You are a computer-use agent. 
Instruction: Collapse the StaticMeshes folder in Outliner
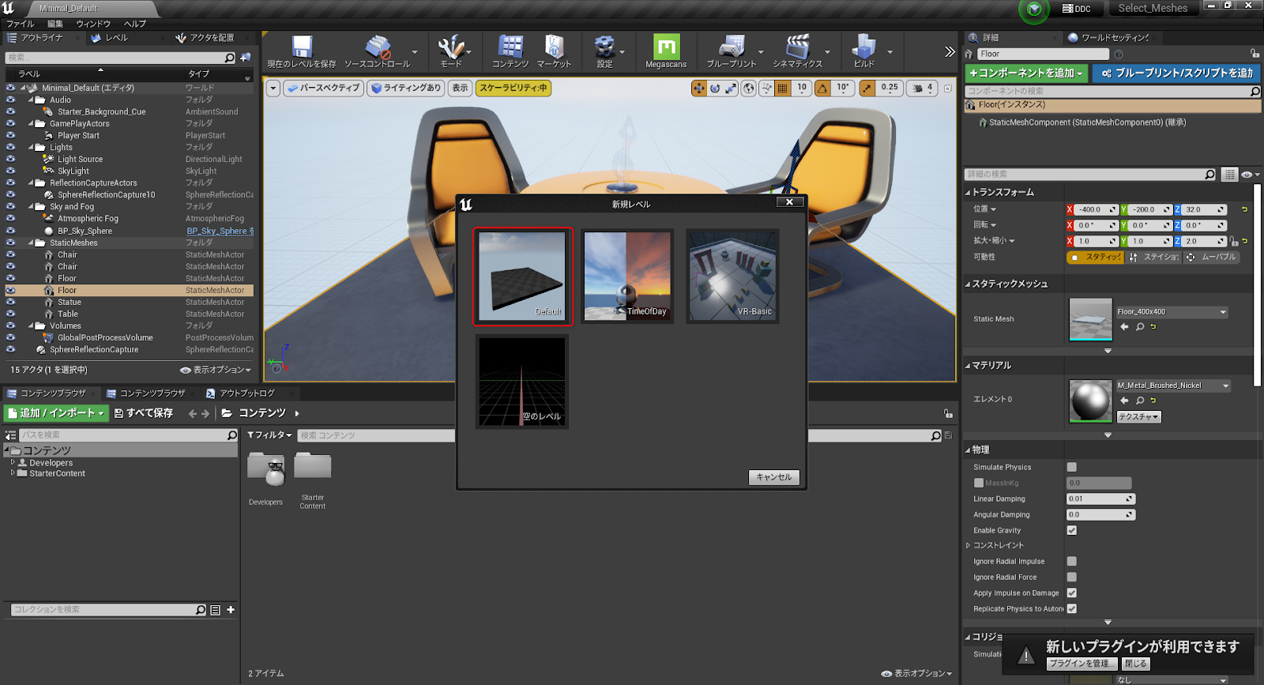(31, 243)
